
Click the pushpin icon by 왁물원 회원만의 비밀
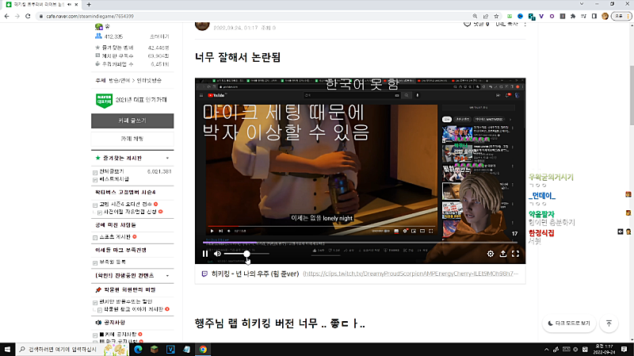pos(98,290)
